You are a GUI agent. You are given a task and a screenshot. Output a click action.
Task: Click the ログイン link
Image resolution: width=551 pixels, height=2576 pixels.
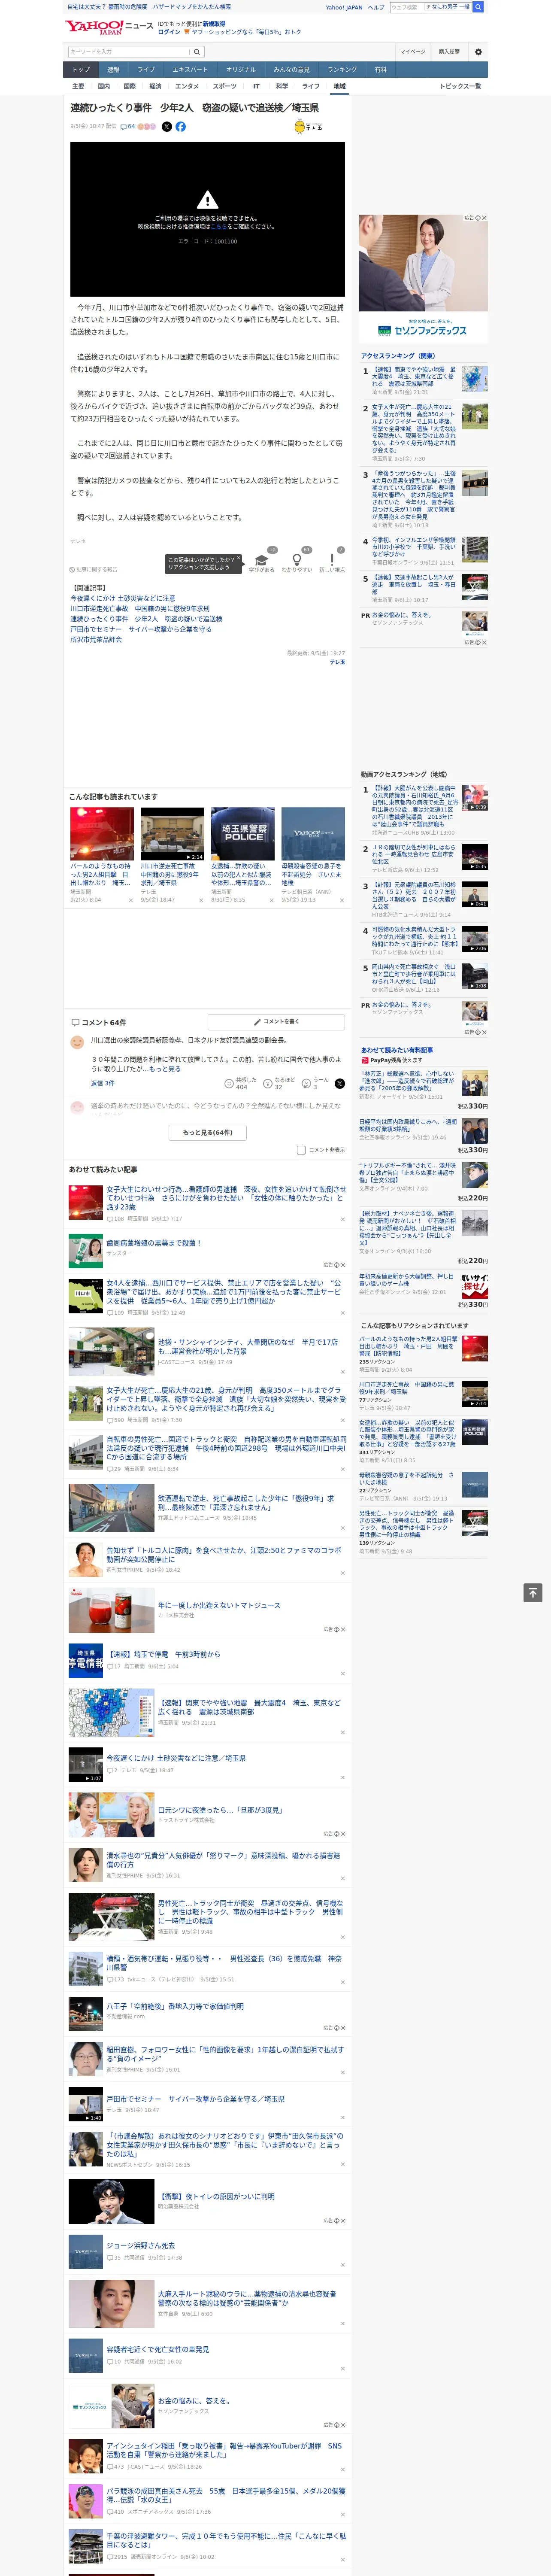point(169,32)
